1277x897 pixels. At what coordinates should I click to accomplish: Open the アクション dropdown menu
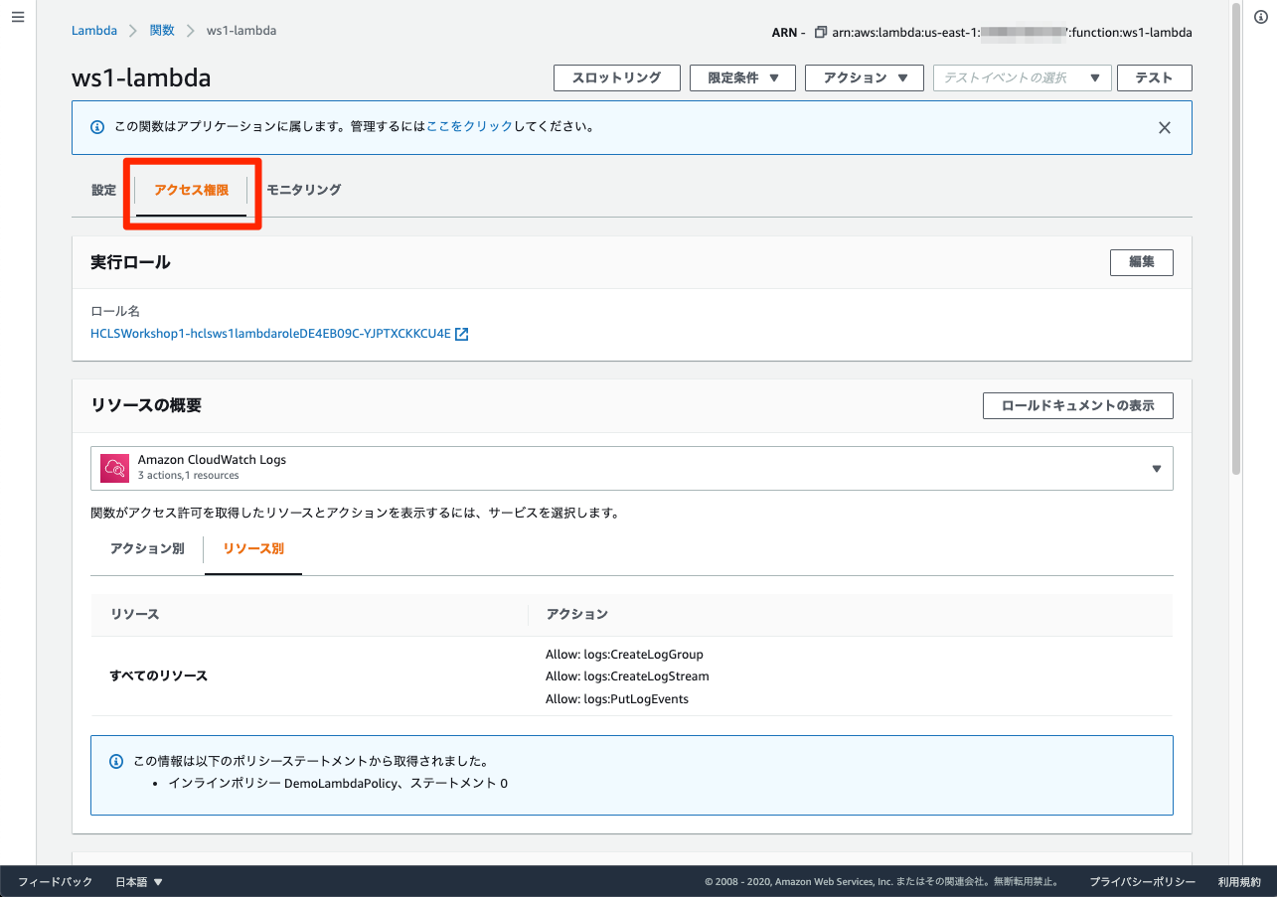tap(866, 77)
